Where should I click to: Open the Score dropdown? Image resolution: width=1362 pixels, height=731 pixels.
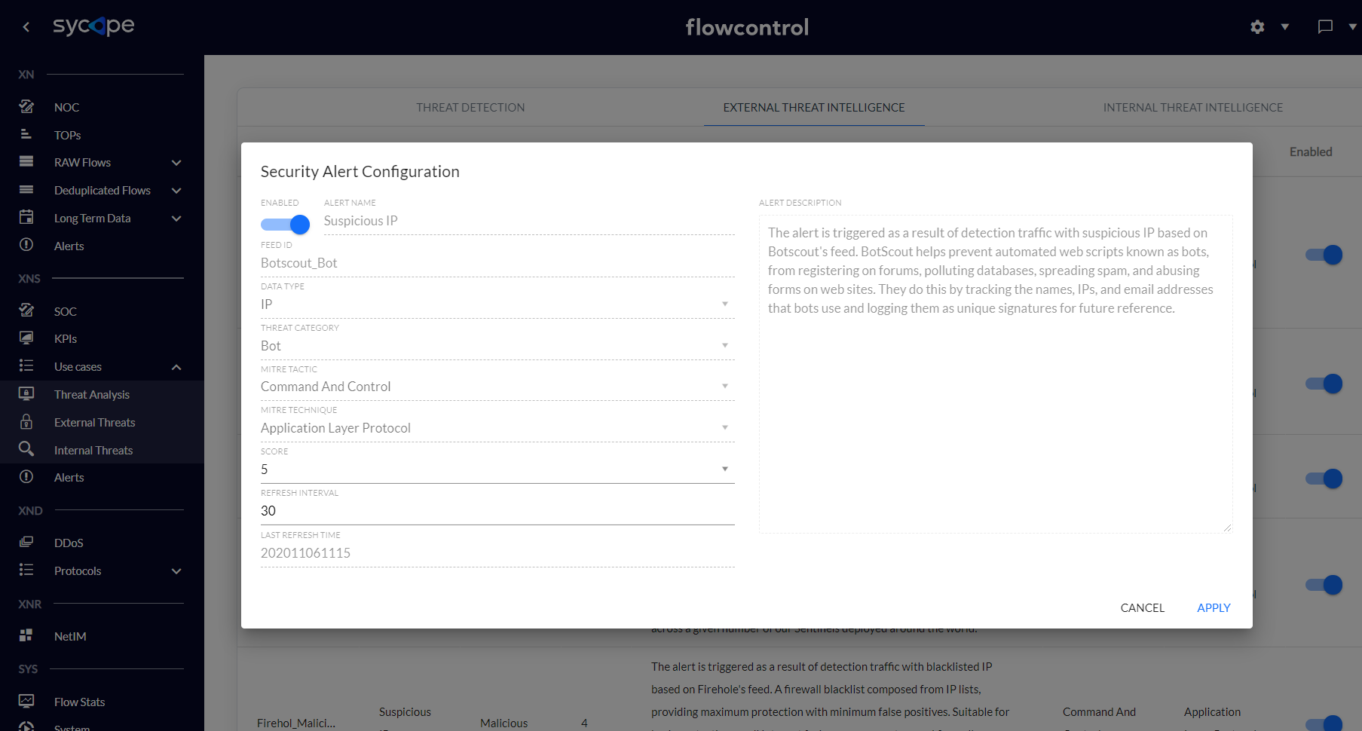point(497,469)
